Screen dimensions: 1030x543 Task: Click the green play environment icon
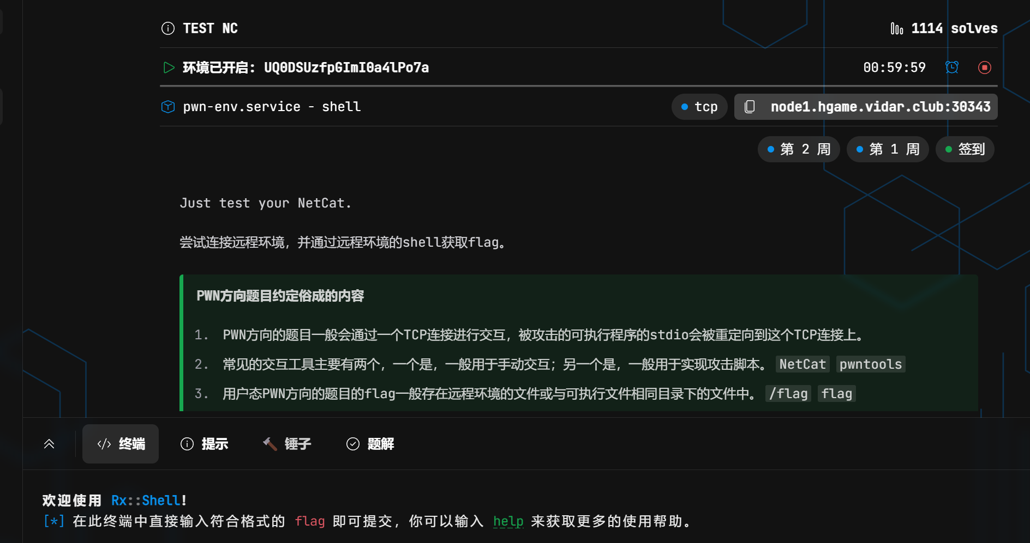169,68
